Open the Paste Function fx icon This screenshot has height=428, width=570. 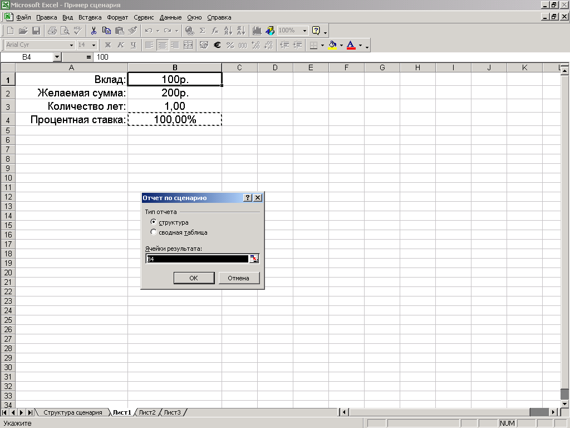[x=215, y=31]
